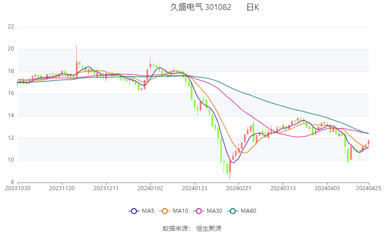
Task: Click the pink MA30 legend circle marker
Action: 198,211
